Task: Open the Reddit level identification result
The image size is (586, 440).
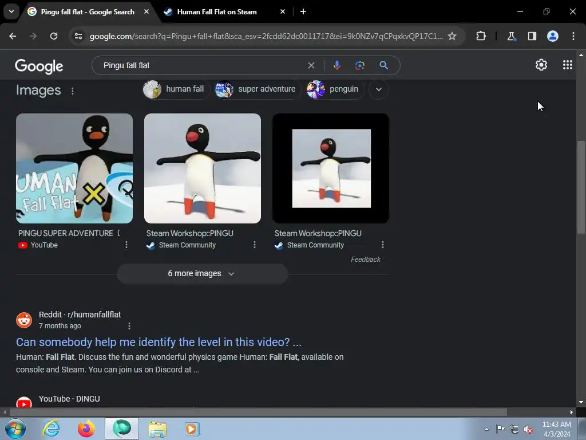Action: pyautogui.click(x=159, y=342)
